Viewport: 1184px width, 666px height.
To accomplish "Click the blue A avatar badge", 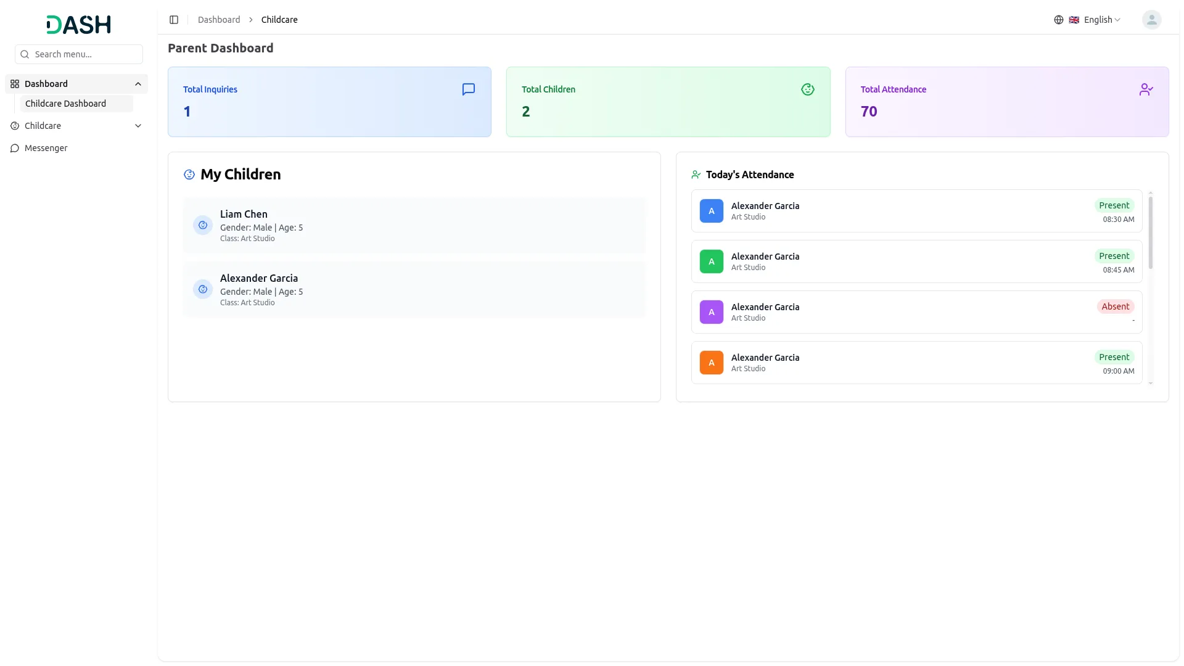I will (712, 211).
